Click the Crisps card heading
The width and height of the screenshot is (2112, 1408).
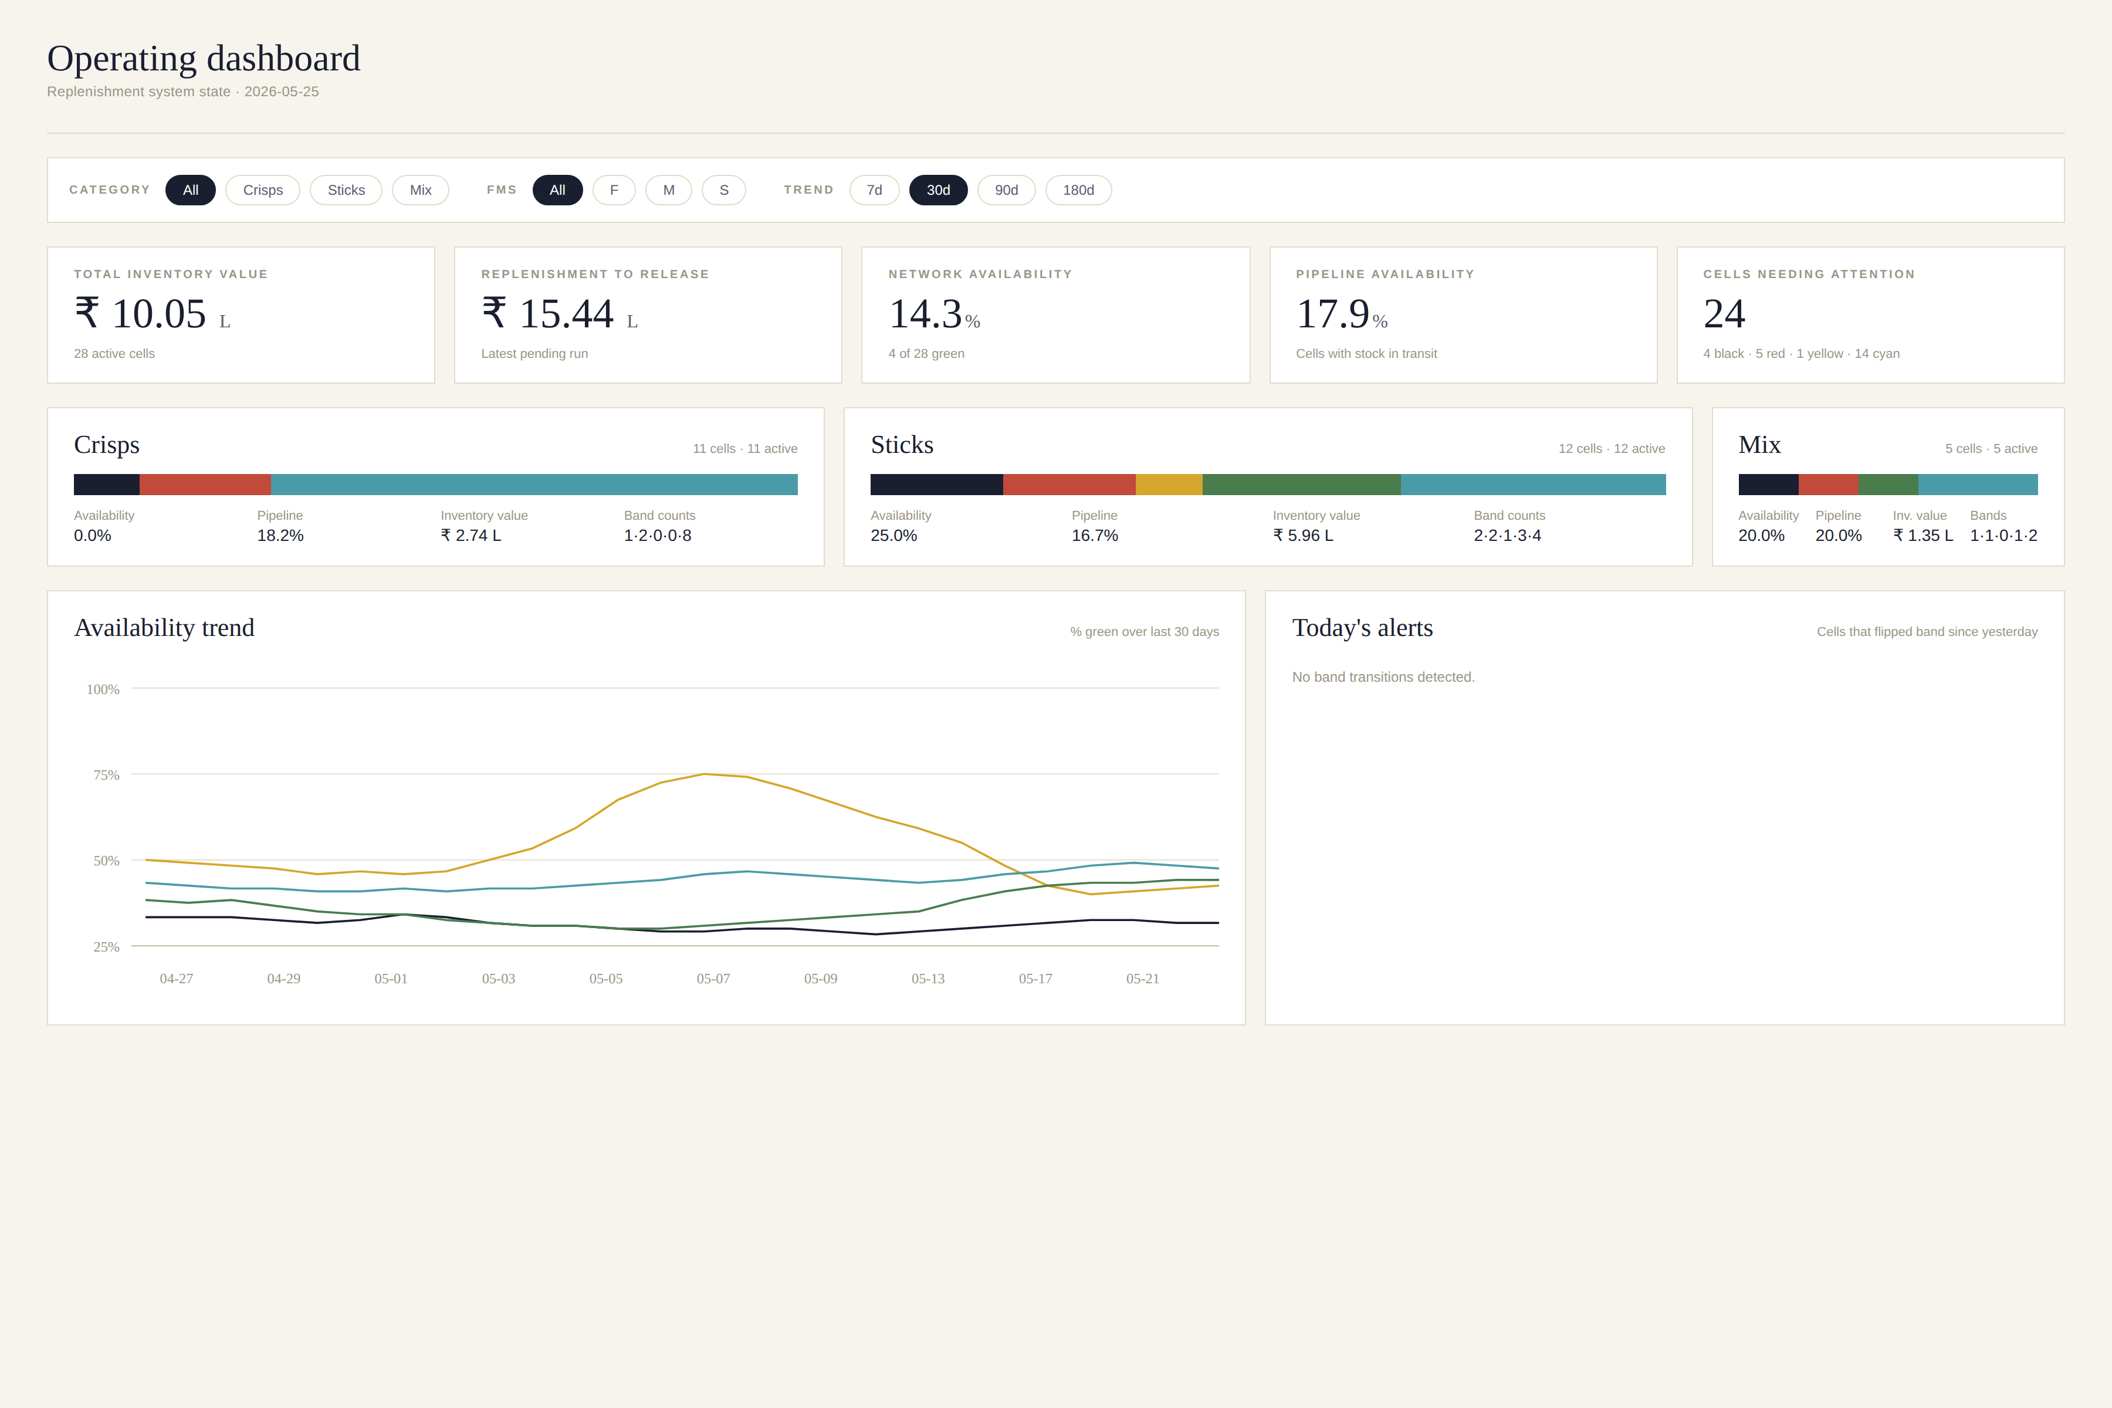click(107, 445)
